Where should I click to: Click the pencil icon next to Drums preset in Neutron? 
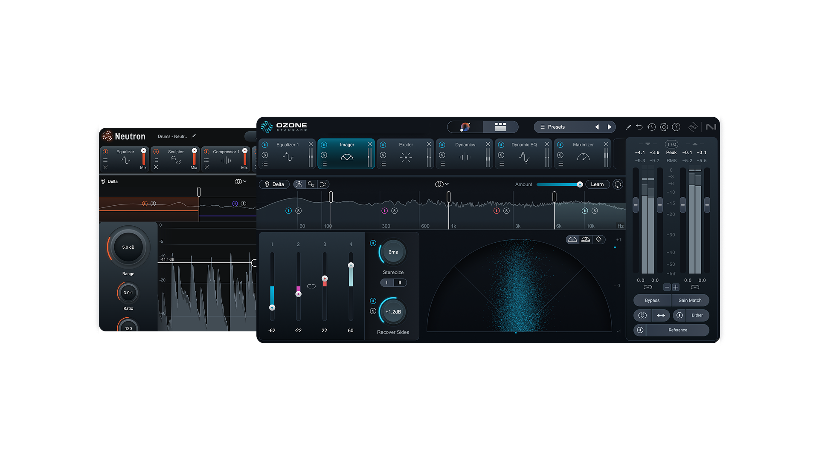(x=194, y=136)
